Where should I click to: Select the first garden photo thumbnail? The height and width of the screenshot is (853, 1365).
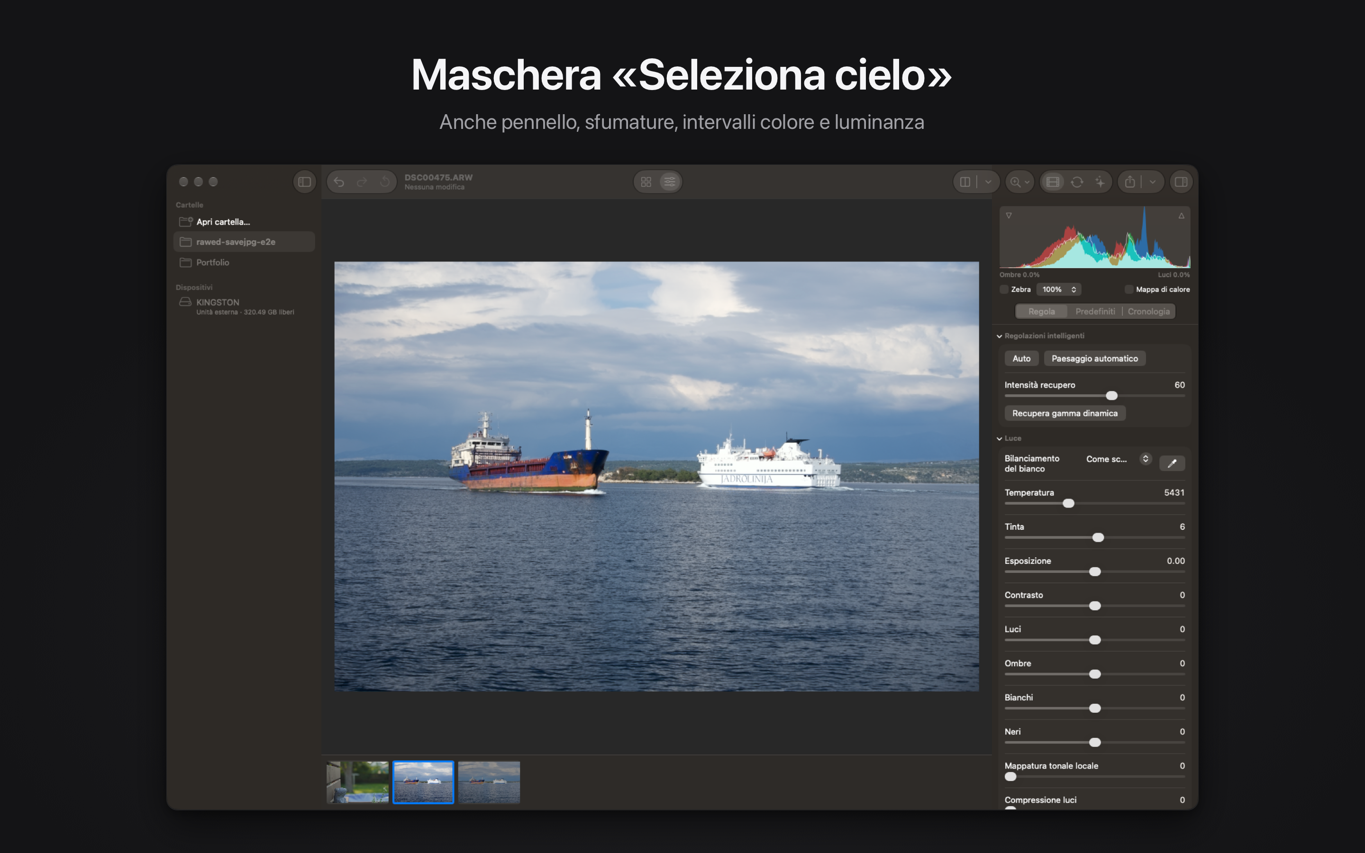pos(358,782)
